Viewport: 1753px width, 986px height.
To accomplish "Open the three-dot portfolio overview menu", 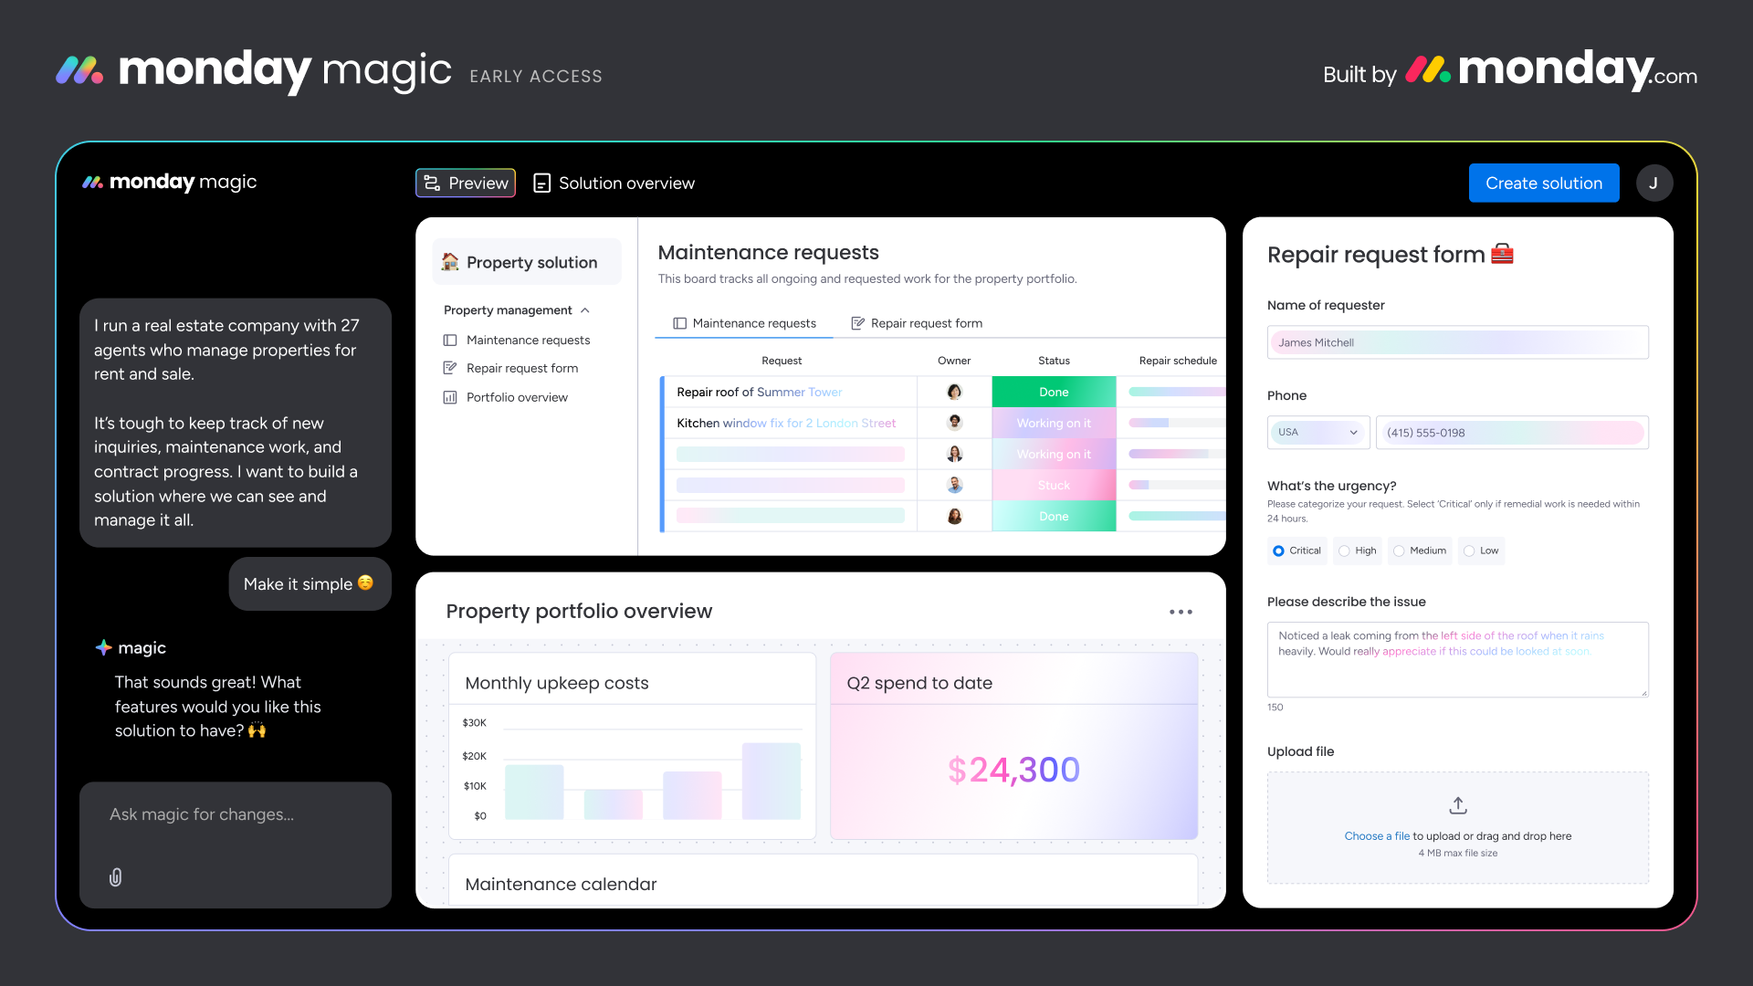I will pyautogui.click(x=1181, y=612).
